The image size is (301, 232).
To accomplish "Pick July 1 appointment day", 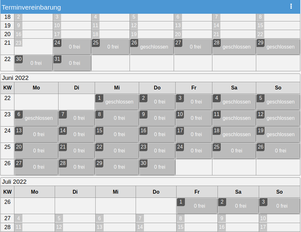I will (x=197, y=206).
